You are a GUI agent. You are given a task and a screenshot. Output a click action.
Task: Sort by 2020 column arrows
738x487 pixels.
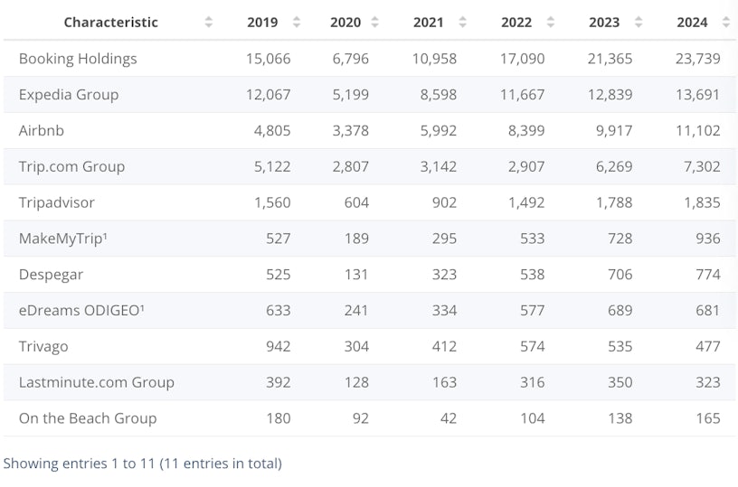[x=374, y=22]
